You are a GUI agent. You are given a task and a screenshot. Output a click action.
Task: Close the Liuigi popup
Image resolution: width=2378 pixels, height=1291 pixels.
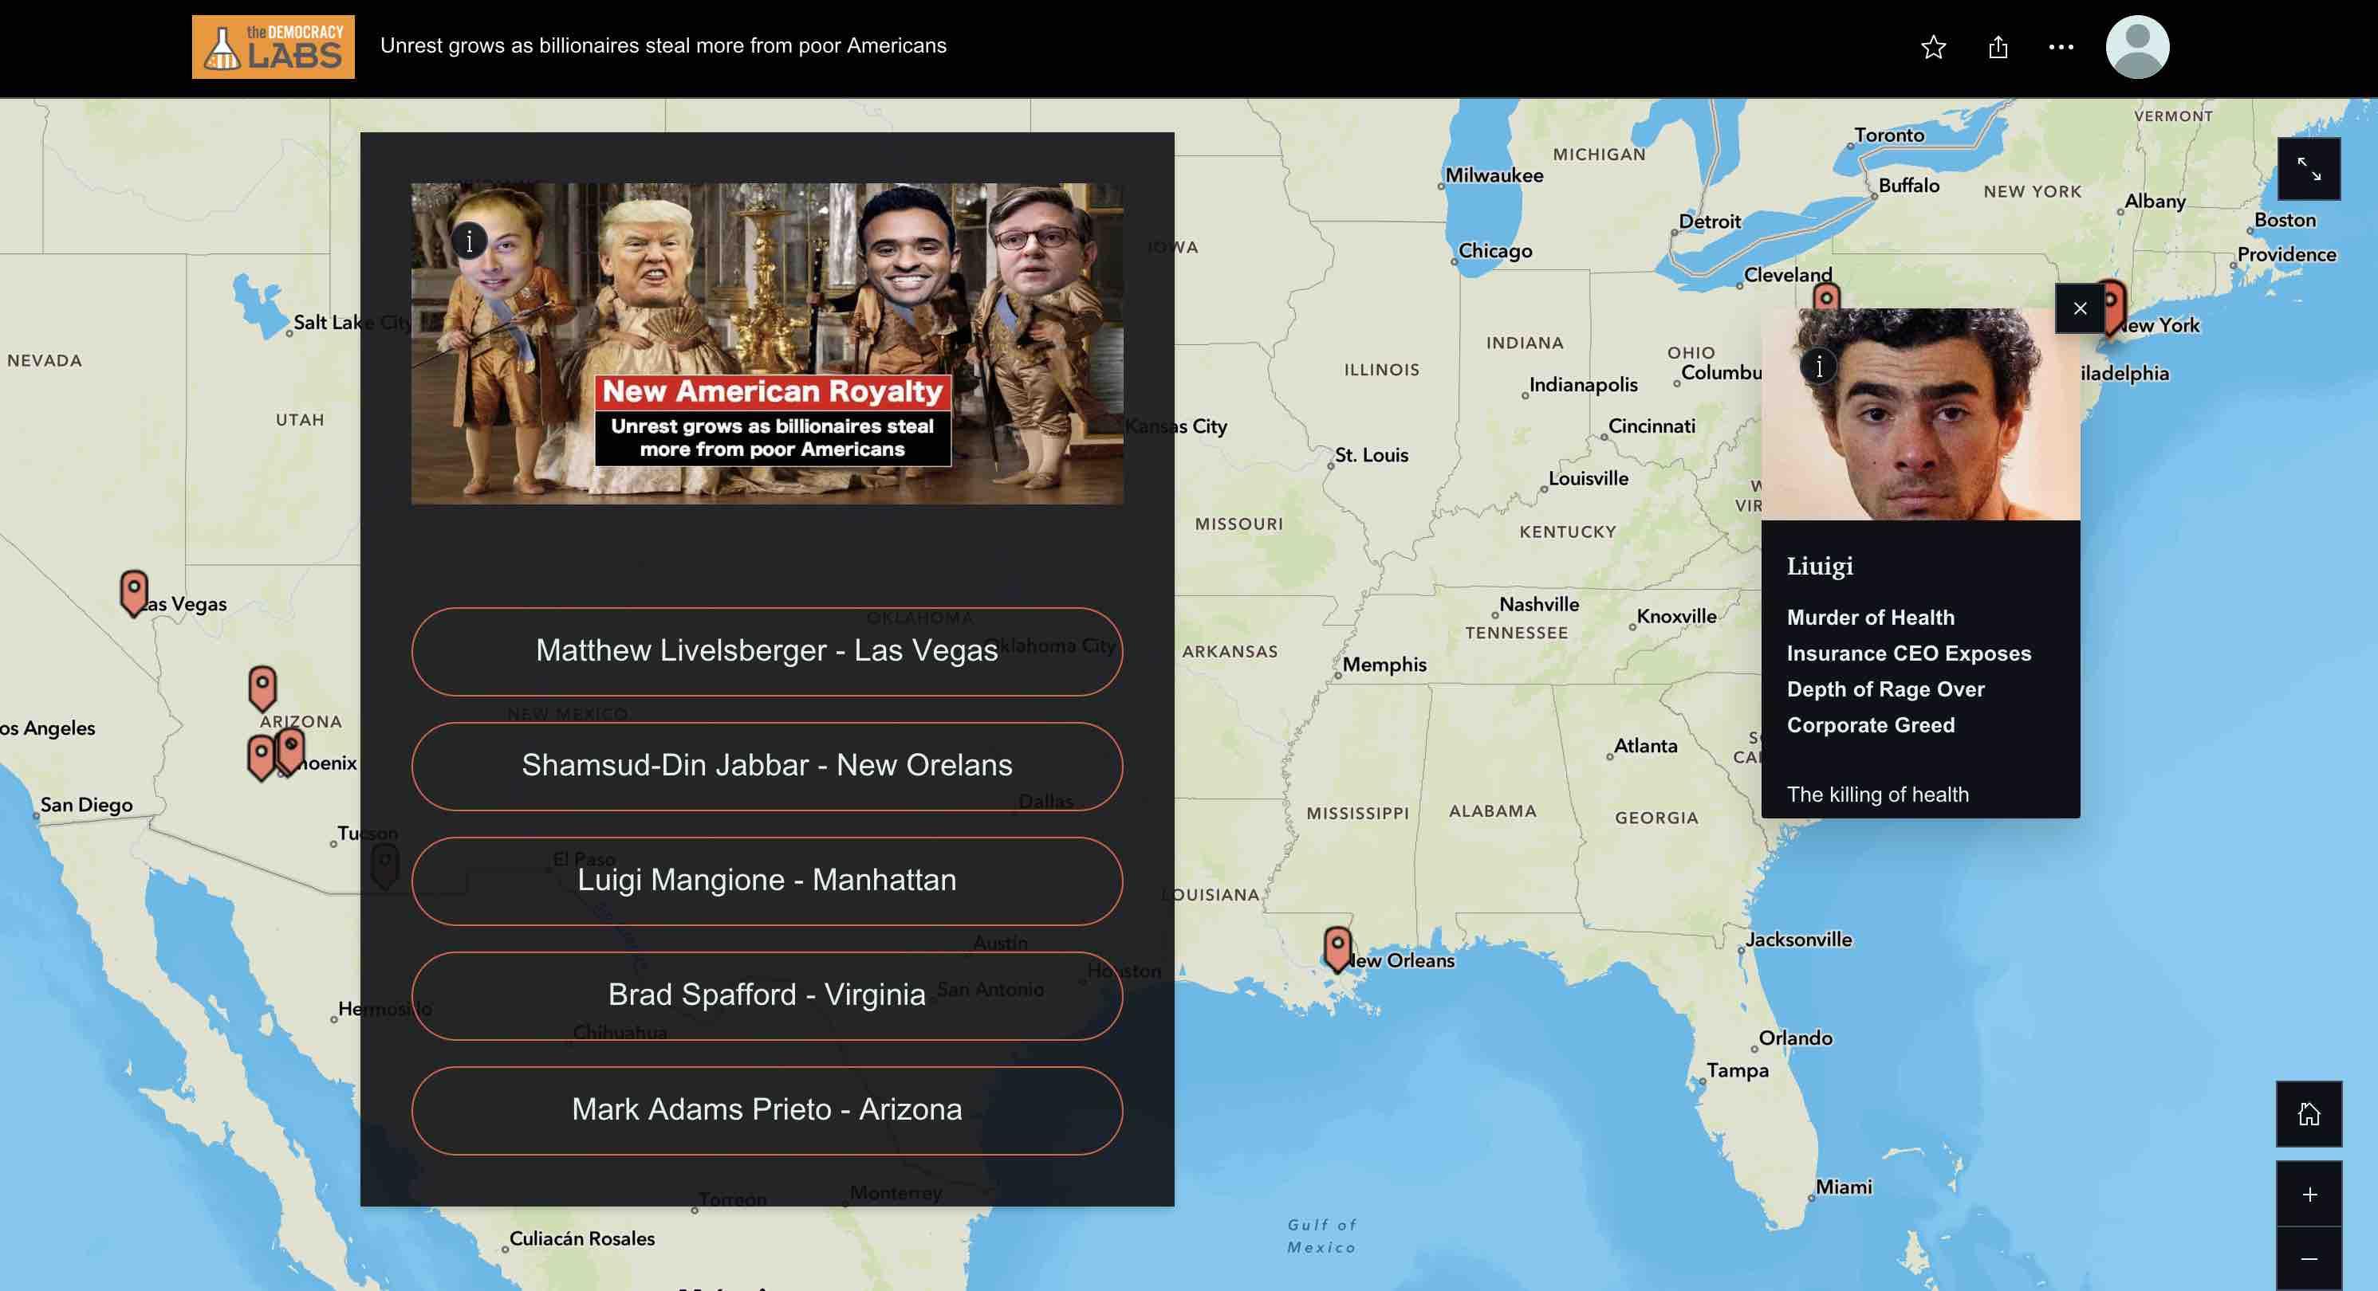coord(2080,308)
